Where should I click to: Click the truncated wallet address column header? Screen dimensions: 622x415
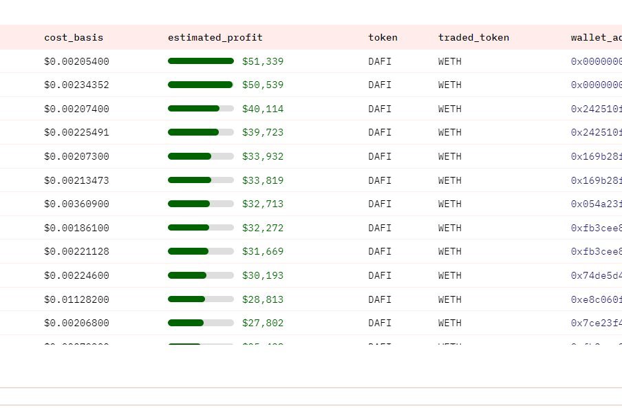pos(596,38)
